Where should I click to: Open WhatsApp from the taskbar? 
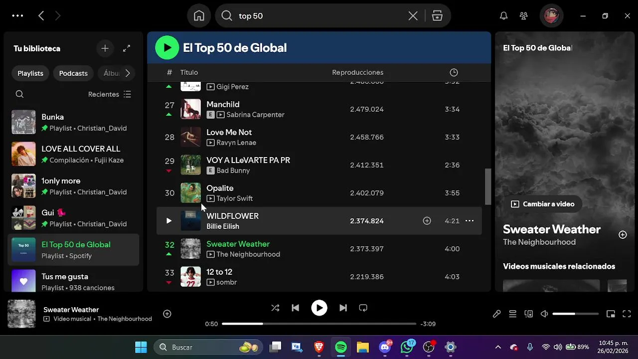[407, 347]
